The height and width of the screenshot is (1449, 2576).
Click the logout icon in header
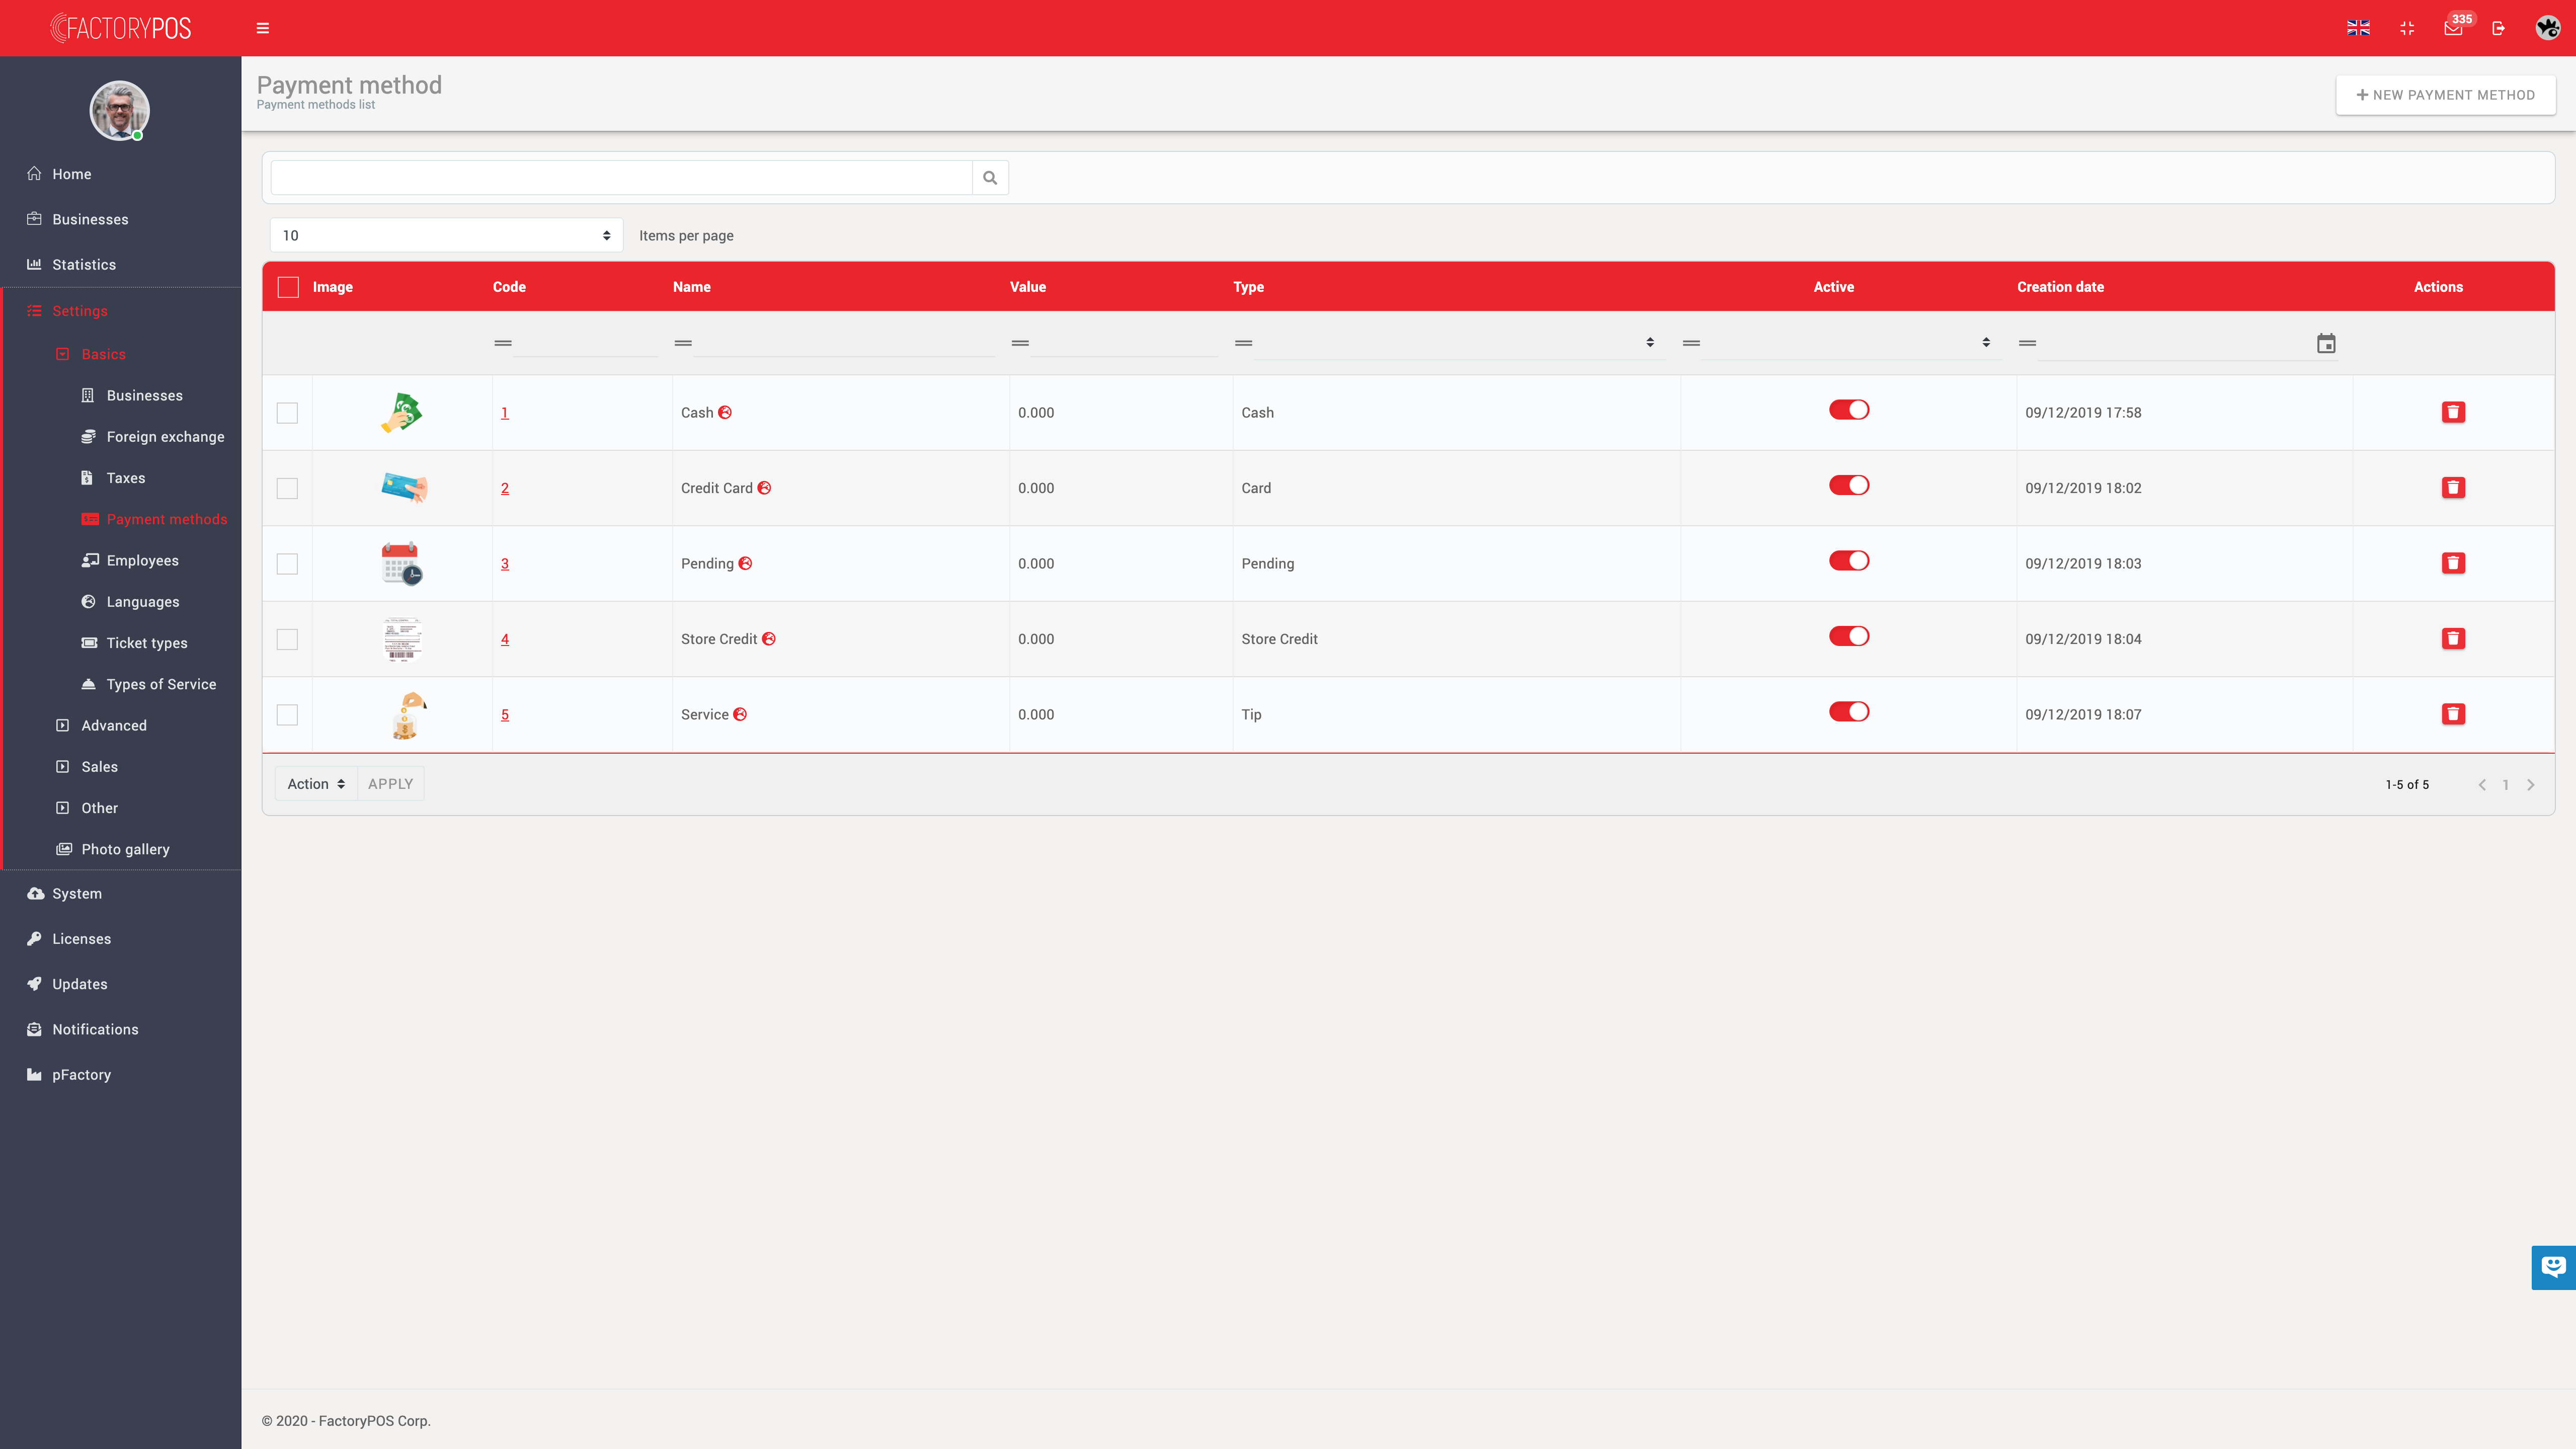click(x=2498, y=28)
